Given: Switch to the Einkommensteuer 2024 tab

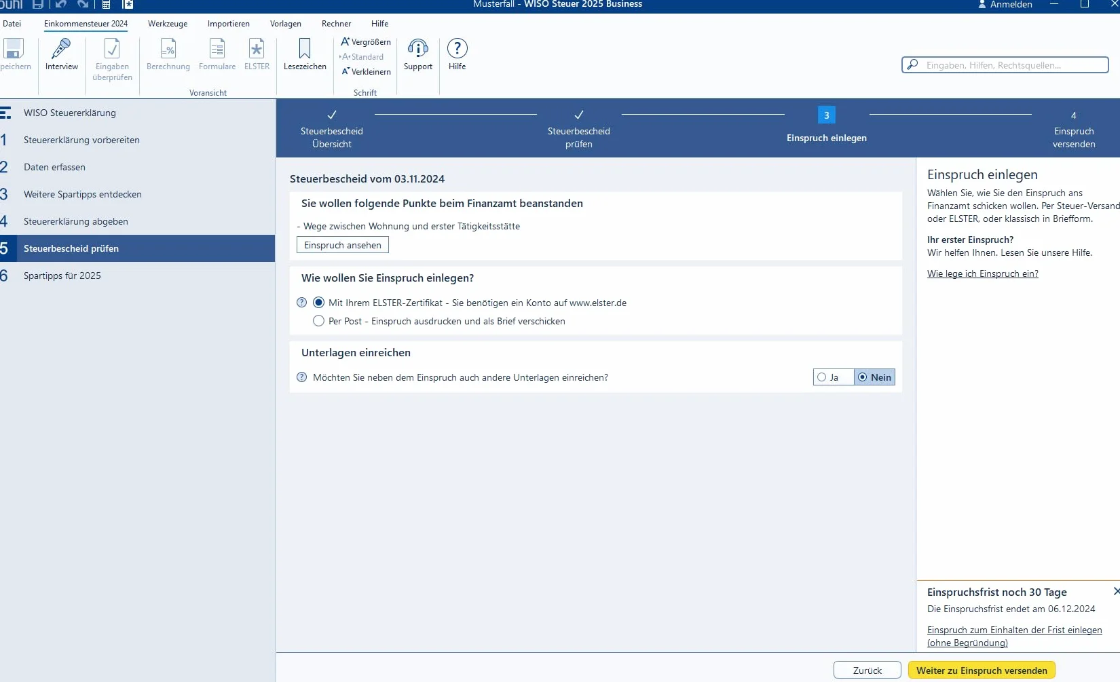Looking at the screenshot, I should click(x=86, y=24).
